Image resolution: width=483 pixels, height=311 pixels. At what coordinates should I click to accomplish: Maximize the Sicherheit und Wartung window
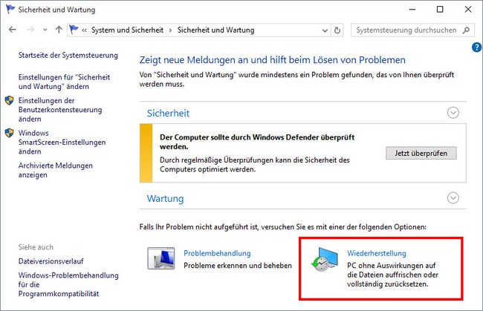coord(440,10)
